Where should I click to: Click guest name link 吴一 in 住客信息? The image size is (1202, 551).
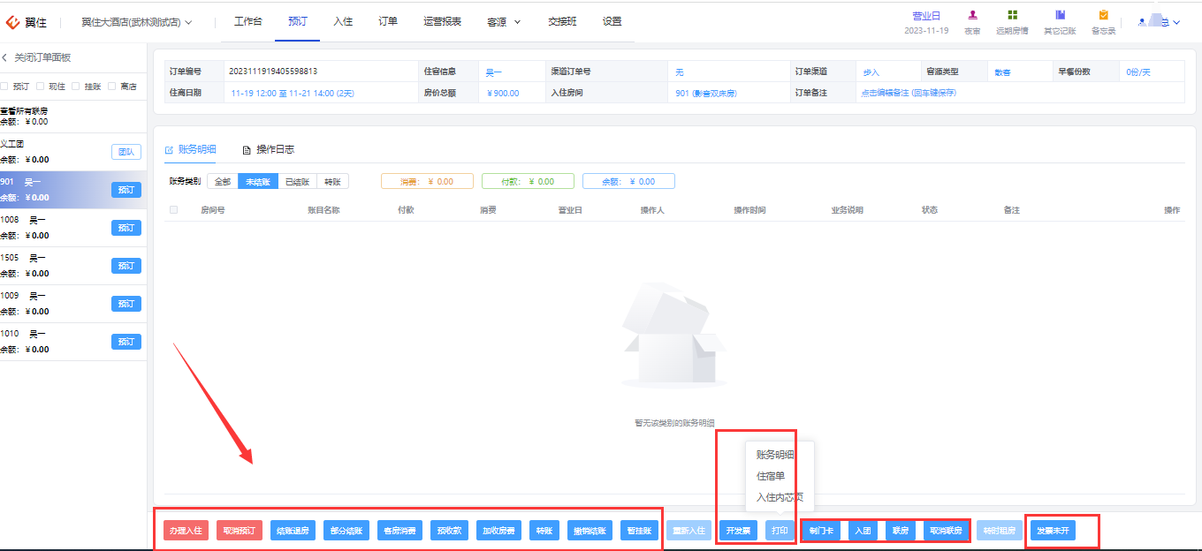click(x=493, y=72)
